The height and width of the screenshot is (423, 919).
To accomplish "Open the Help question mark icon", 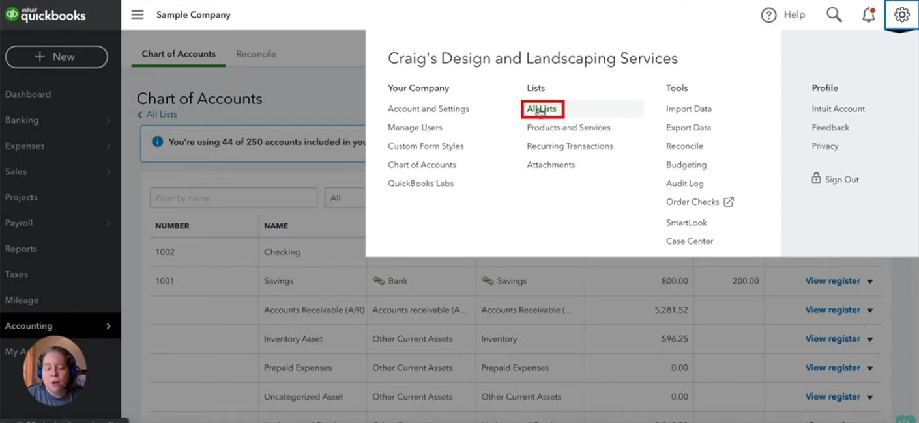I will click(x=768, y=15).
